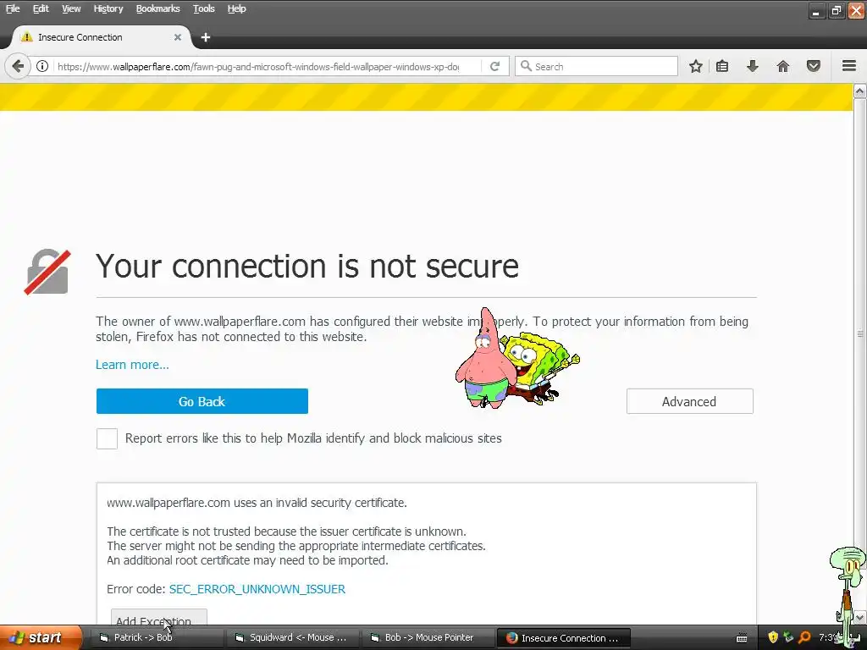Viewport: 867px width, 650px height.
Task: Go to the home page icon
Action: click(783, 66)
